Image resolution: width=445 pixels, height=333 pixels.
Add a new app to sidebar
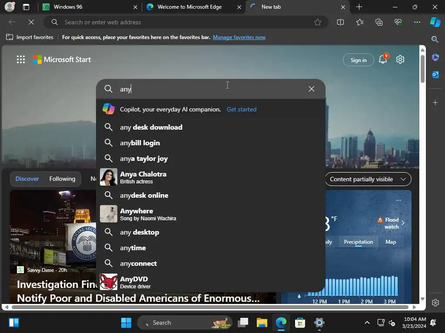coord(435,102)
